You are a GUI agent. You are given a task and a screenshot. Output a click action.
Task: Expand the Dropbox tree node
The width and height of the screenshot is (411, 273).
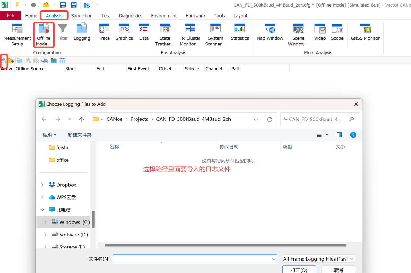(42, 185)
